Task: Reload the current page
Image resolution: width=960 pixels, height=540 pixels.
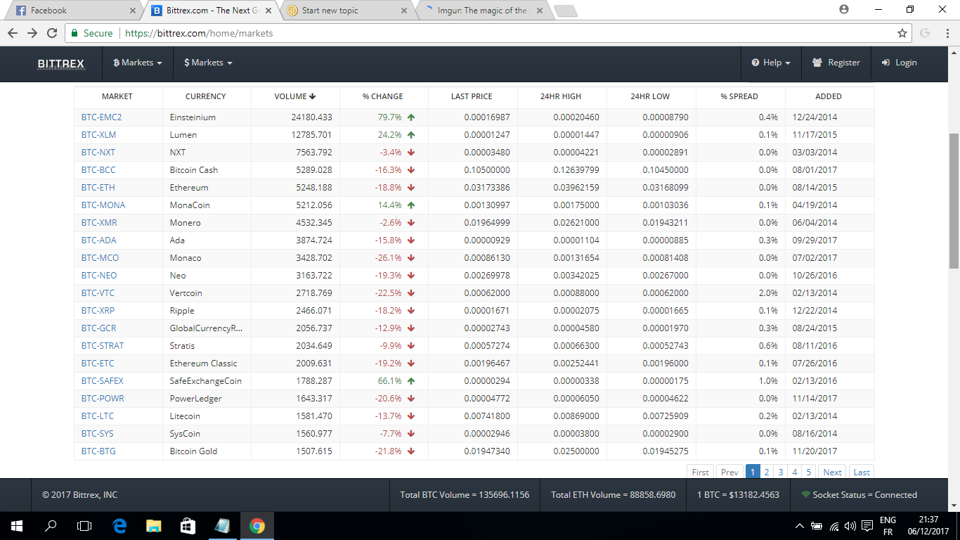Action: [52, 33]
